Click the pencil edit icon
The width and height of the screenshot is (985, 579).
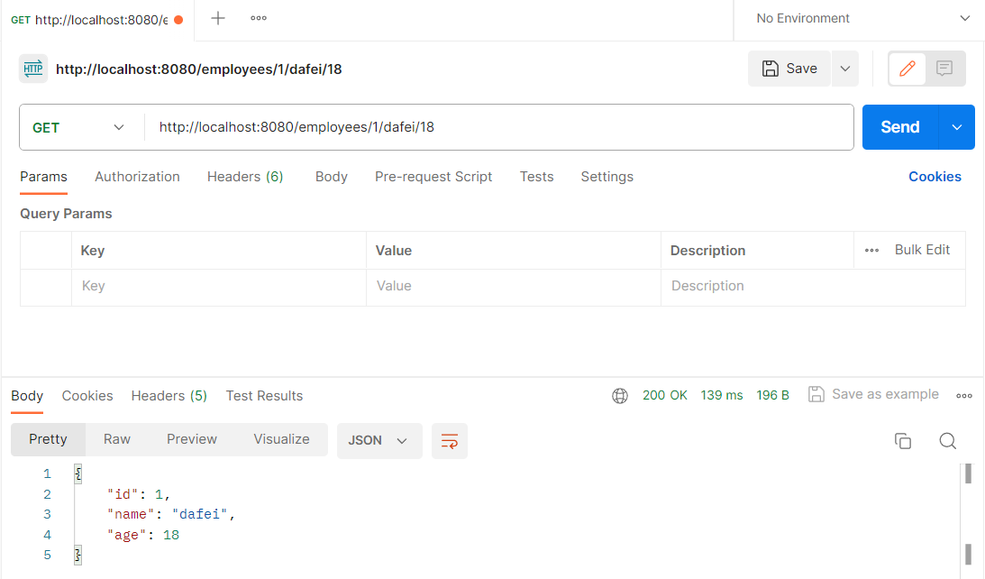point(907,69)
